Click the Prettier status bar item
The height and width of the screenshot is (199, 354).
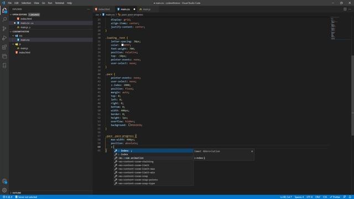coord(335,197)
